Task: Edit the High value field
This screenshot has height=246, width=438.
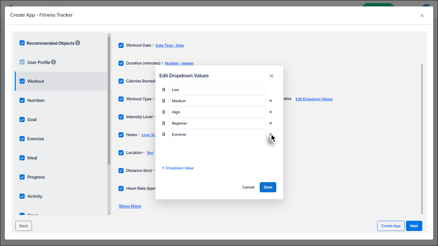Action: click(x=217, y=112)
